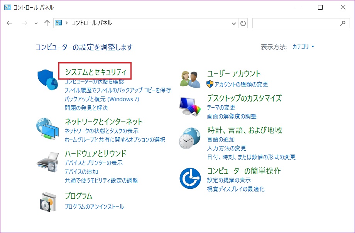The width and height of the screenshot is (355, 233).
Task: Click the refresh button in address bar
Action: pos(243,23)
